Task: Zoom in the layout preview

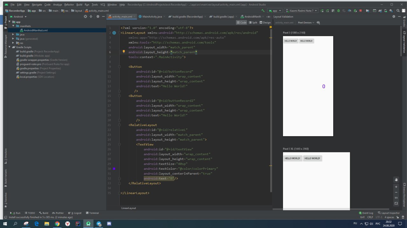Action: coord(396,187)
